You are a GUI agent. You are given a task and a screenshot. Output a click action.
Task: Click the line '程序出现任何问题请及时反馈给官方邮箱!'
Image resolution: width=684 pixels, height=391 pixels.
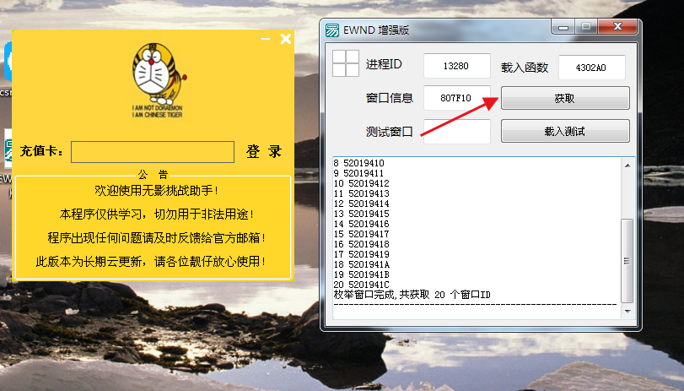156,237
